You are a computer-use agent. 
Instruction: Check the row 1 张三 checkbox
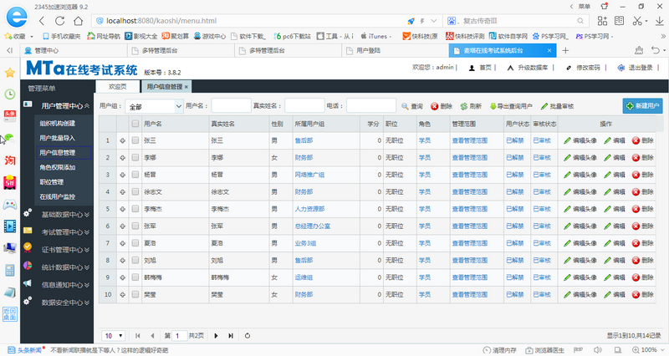(x=135, y=140)
